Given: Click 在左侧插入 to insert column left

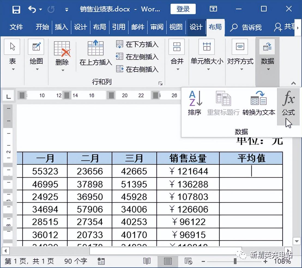Looking at the screenshot, I should click(138, 57).
